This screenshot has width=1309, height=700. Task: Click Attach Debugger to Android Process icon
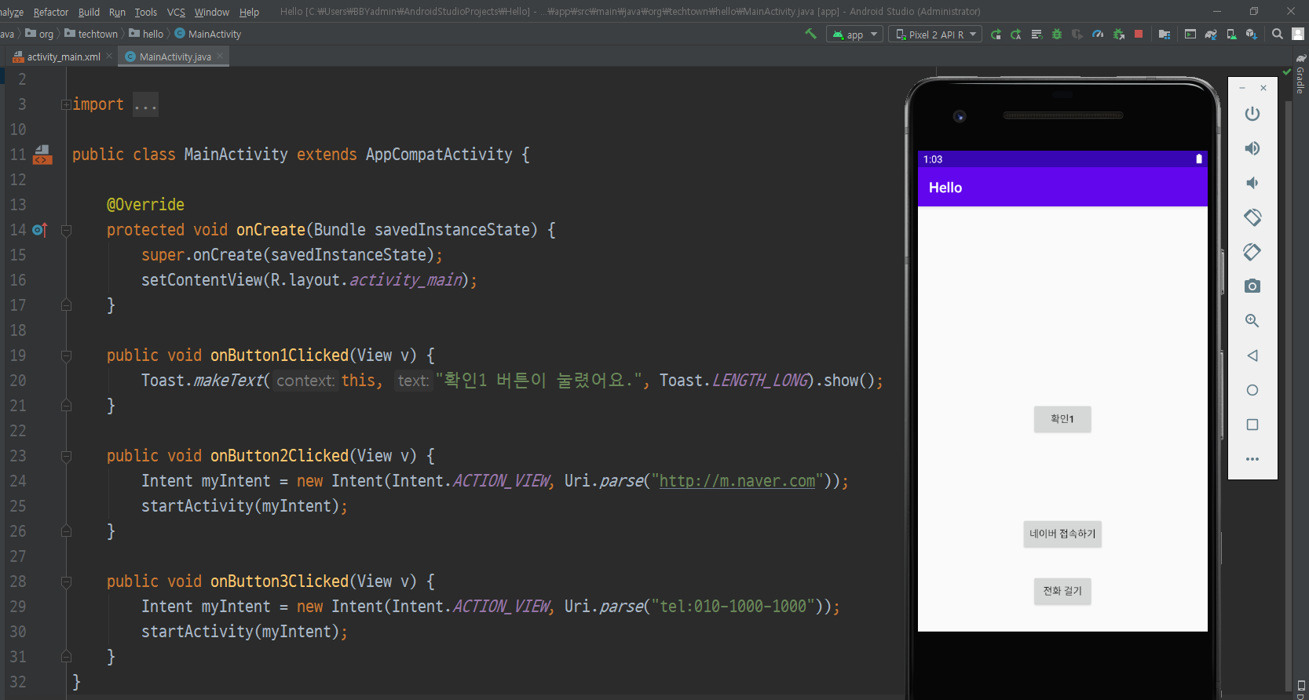1118,35
